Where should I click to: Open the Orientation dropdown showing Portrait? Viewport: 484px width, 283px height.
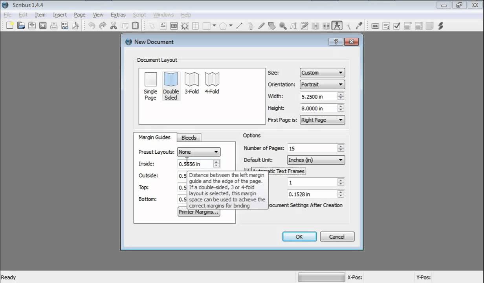322,85
